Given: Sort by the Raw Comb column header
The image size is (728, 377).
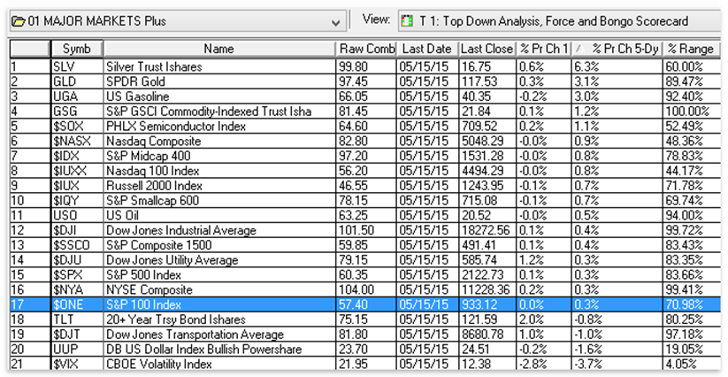Looking at the screenshot, I should click(366, 49).
